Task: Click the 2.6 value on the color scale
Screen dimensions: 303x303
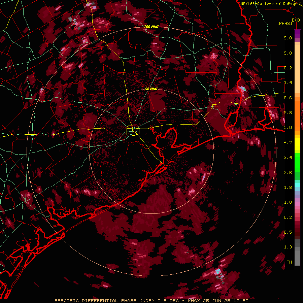Action: point(288,173)
